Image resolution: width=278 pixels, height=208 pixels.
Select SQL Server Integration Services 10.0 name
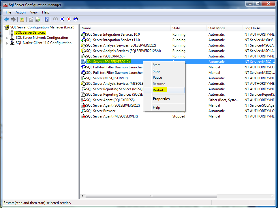[113, 34]
